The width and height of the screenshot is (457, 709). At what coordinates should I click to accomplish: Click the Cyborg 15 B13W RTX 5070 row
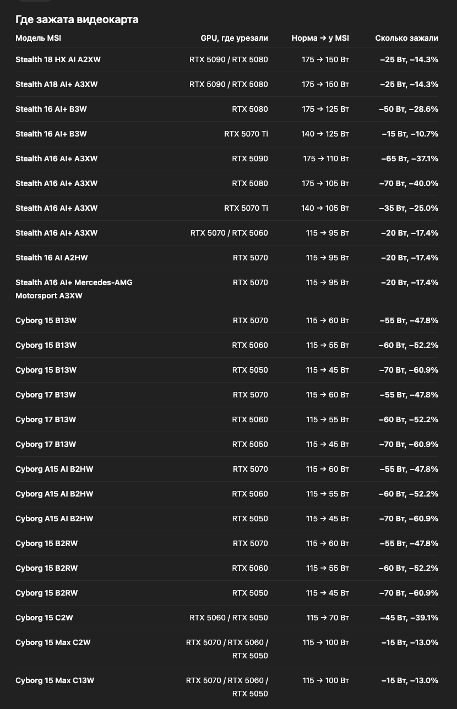pos(227,320)
